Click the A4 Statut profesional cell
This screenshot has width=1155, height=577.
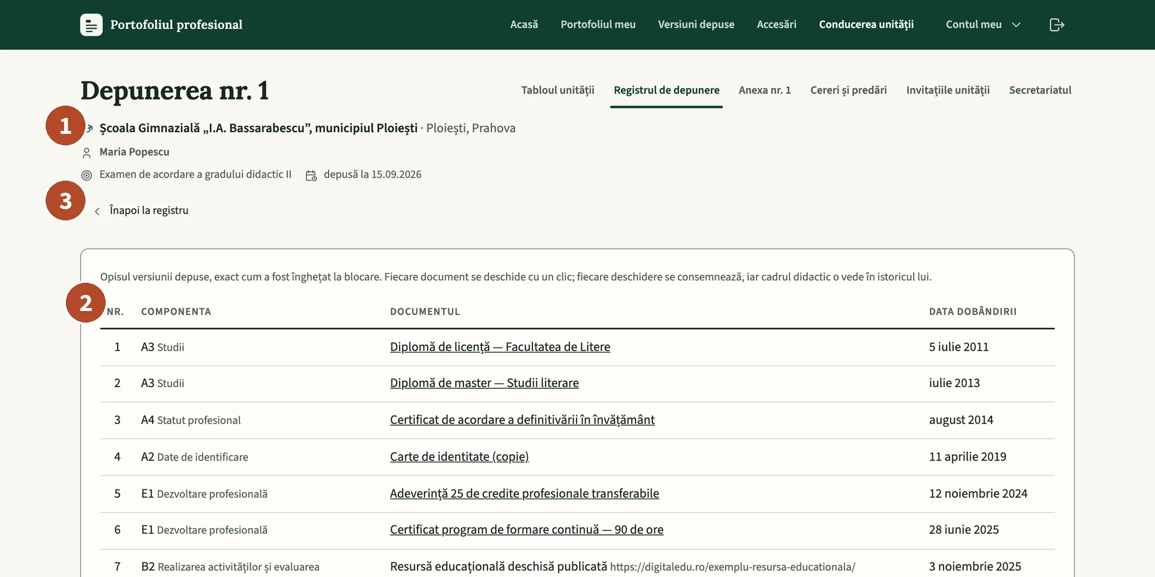pos(191,421)
